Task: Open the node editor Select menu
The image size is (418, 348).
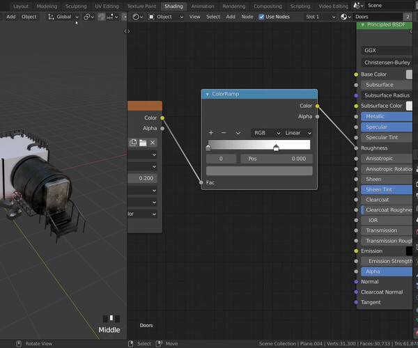Action: 213,17
